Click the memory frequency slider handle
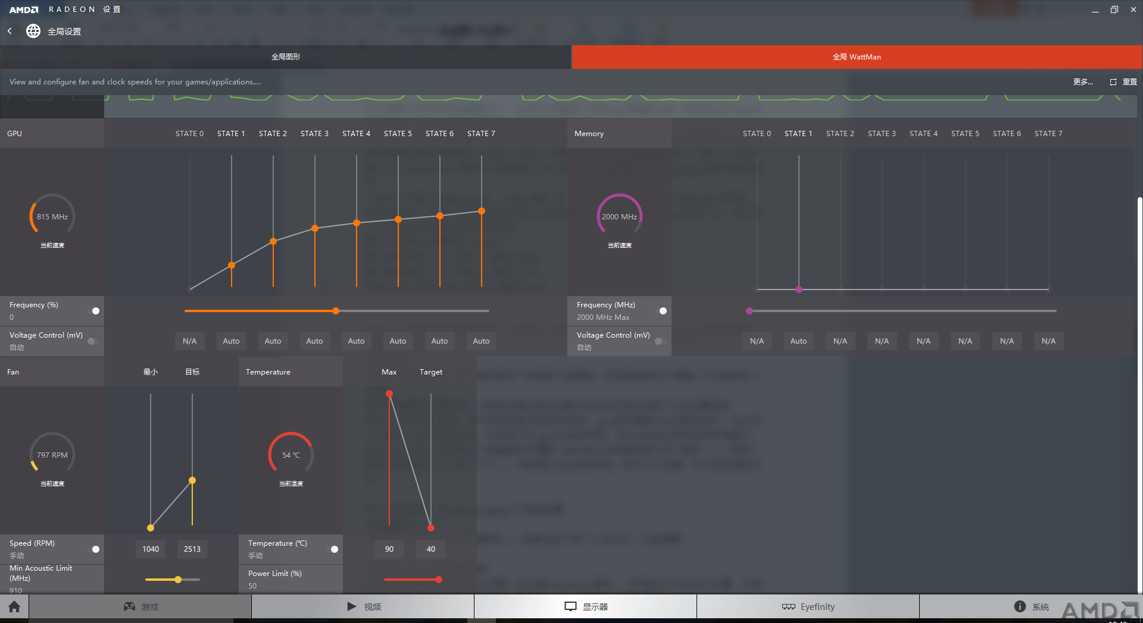The height and width of the screenshot is (623, 1143). point(749,311)
